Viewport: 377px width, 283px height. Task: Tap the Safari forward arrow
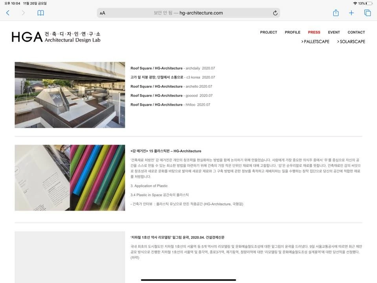click(x=23, y=13)
